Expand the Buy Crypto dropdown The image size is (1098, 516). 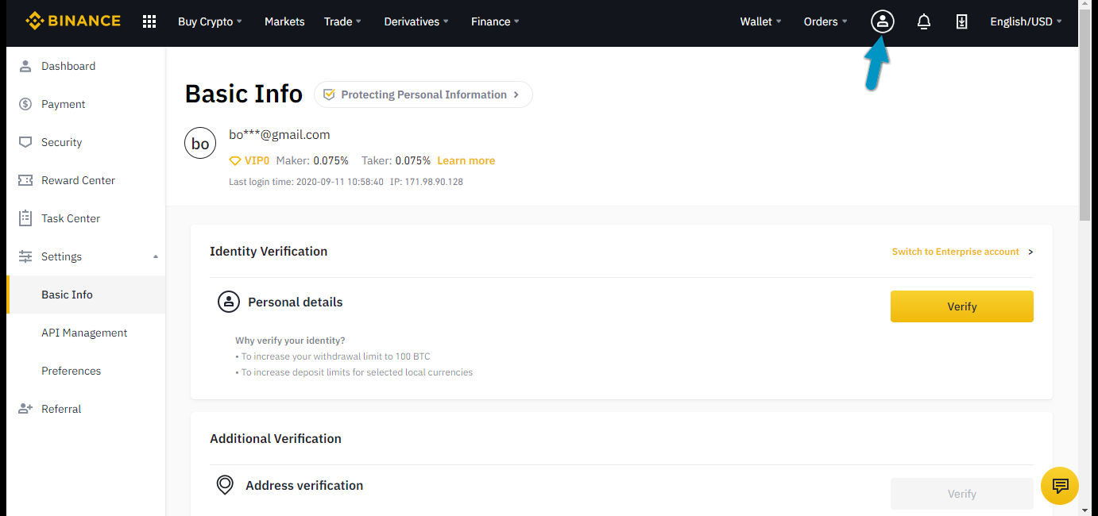[210, 21]
